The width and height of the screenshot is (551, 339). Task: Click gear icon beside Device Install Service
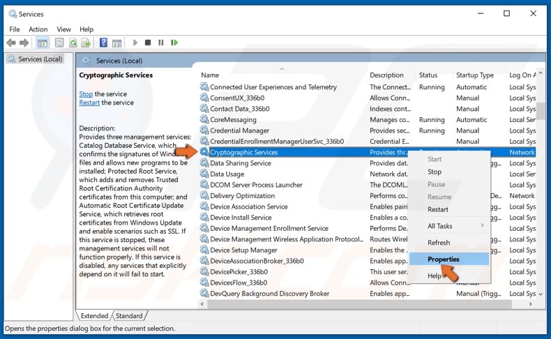click(x=204, y=218)
